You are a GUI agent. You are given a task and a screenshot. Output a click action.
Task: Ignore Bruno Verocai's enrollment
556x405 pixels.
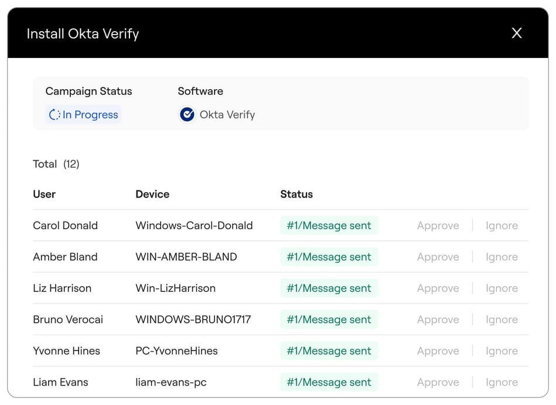coord(502,319)
